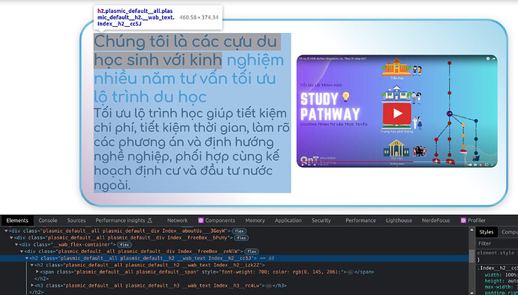Open the Sources tab
Screen dimensions: 518x295
click(x=77, y=221)
